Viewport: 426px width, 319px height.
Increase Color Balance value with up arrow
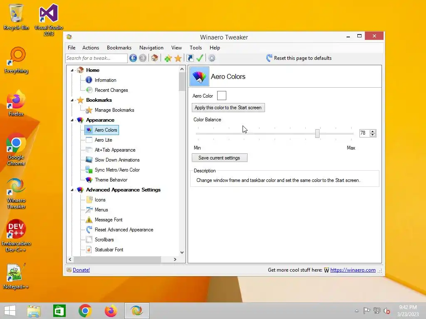pyautogui.click(x=373, y=132)
